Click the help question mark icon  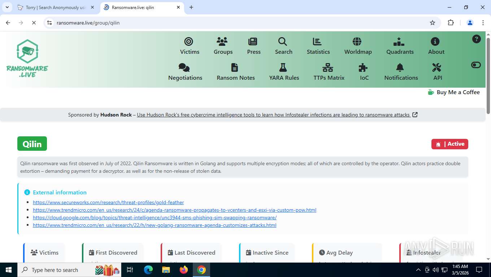pyautogui.click(x=477, y=39)
